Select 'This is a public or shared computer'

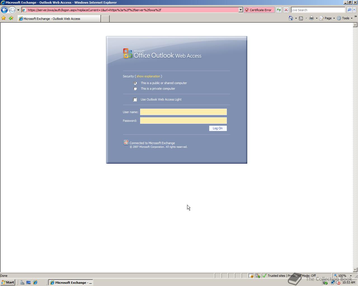[x=135, y=83]
